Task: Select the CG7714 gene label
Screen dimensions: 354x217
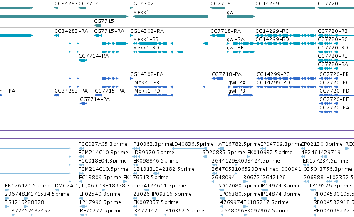Action: (x=89, y=4)
